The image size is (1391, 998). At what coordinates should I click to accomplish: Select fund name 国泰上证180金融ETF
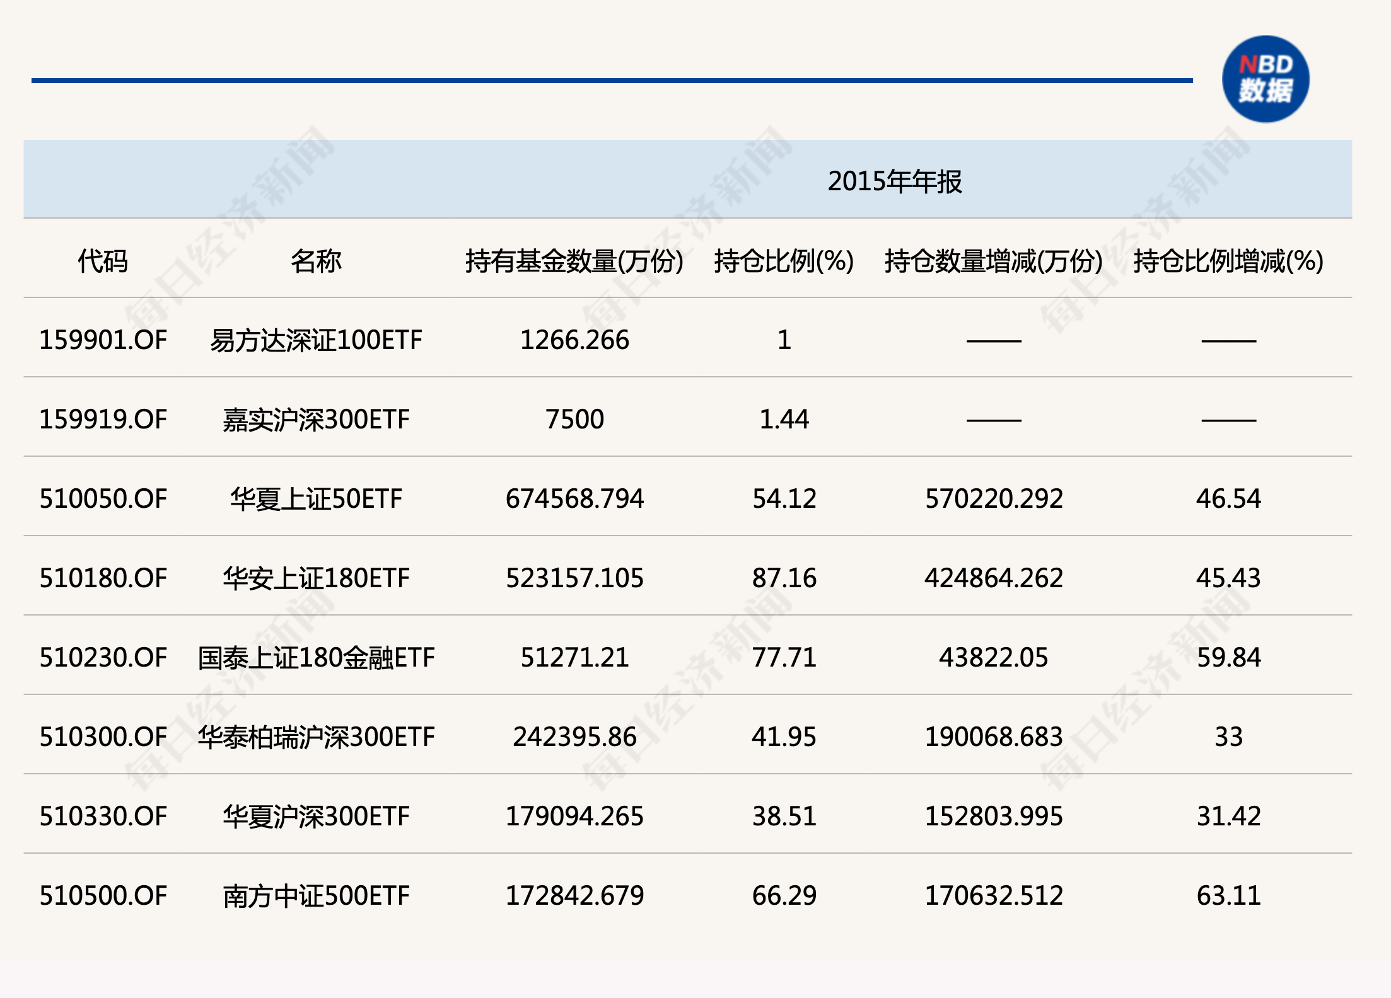coord(316,658)
